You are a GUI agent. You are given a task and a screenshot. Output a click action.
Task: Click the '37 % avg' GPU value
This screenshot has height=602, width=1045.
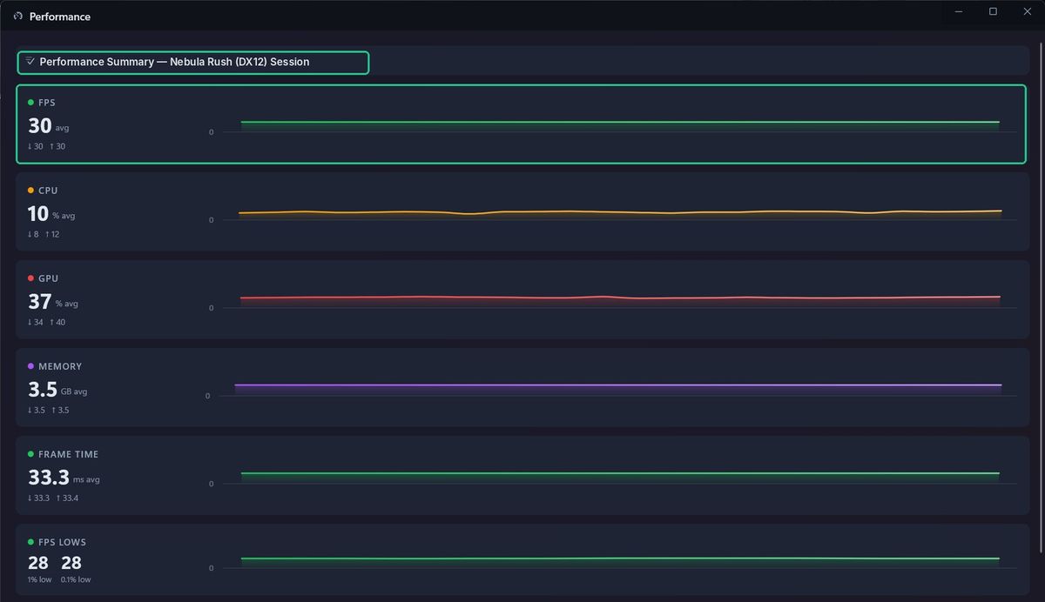point(53,302)
